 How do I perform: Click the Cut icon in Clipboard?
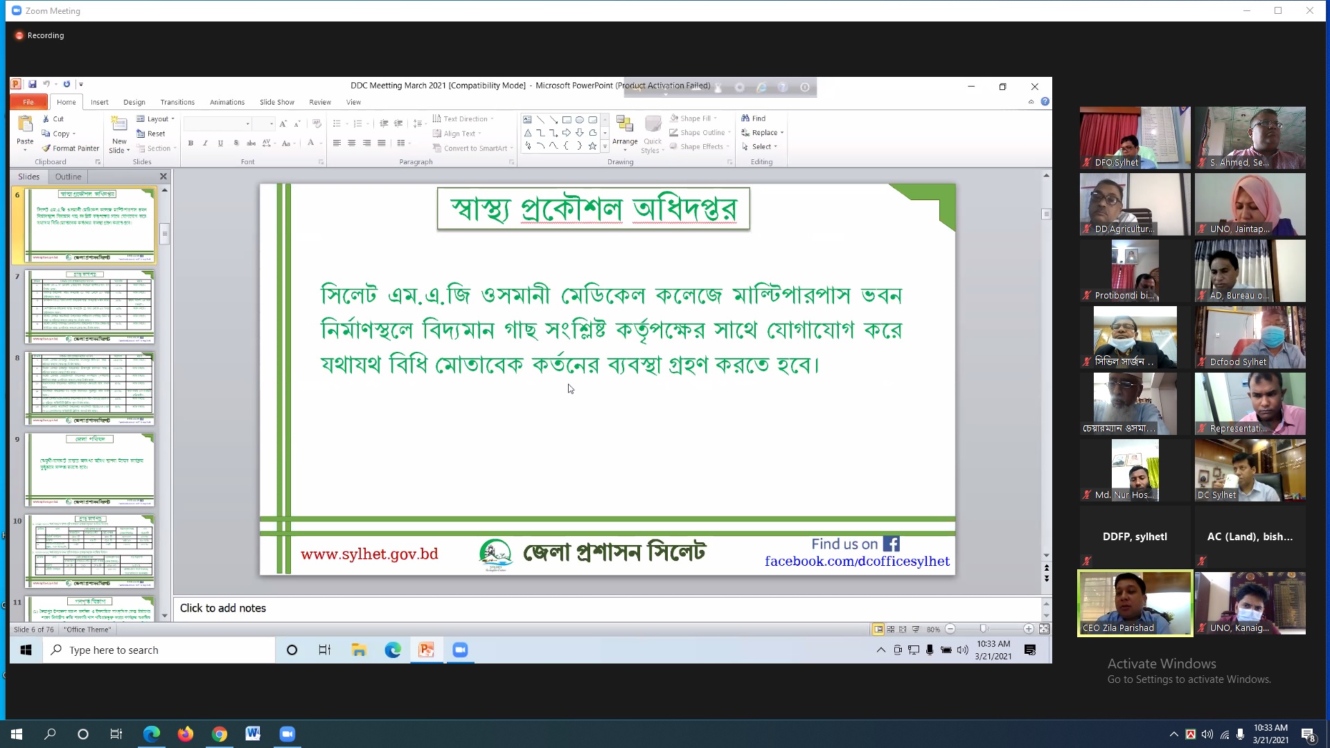(46, 119)
